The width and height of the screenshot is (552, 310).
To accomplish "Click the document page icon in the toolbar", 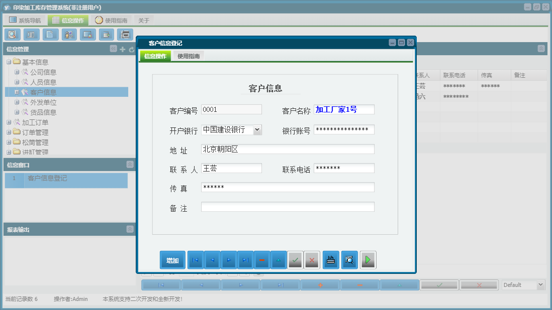I will tap(49, 35).
